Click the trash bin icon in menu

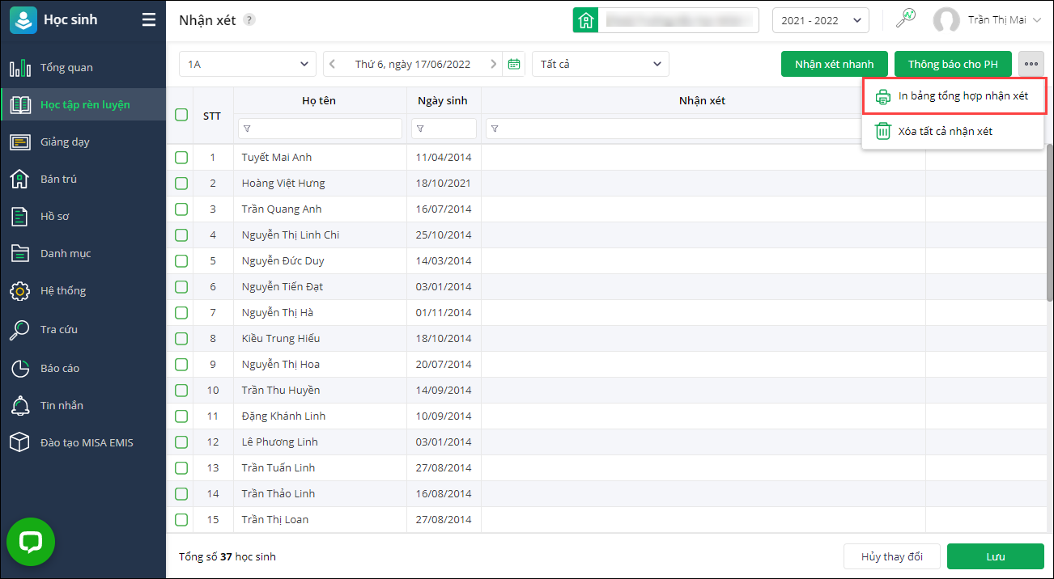[x=883, y=131]
